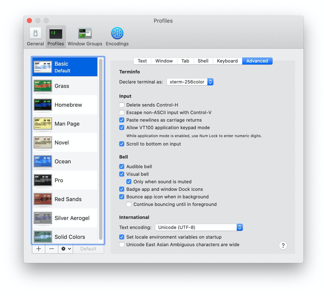Click the Man Page profile thumbnail icon
Viewport: 327px width, 294px height.
coord(43,124)
